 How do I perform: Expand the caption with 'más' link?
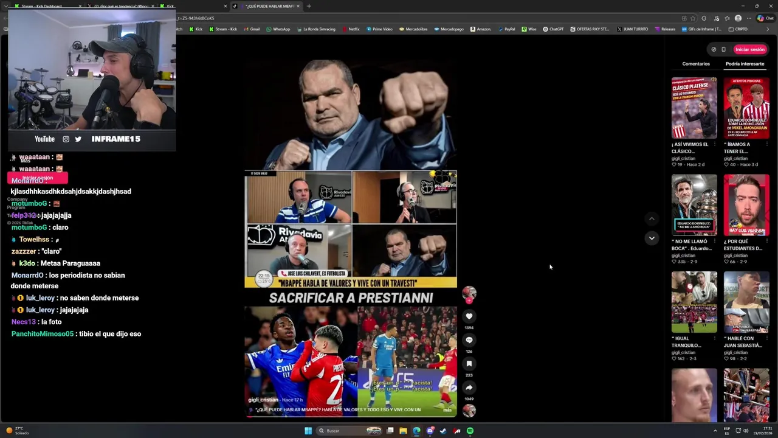[447, 410]
